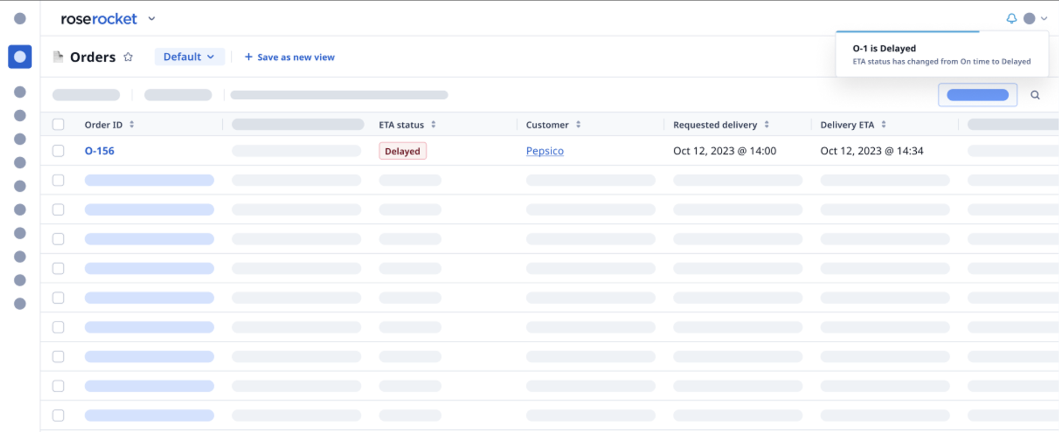This screenshot has width=1059, height=432.
Task: Click the bottom circular icon in left sidebar
Action: [x=20, y=303]
